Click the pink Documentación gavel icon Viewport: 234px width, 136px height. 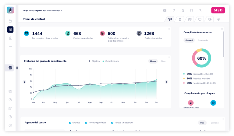click(191, 103)
